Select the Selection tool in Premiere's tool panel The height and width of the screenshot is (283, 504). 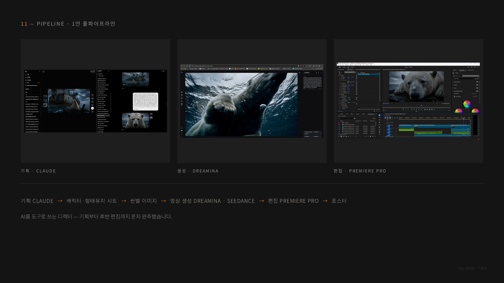(379, 115)
